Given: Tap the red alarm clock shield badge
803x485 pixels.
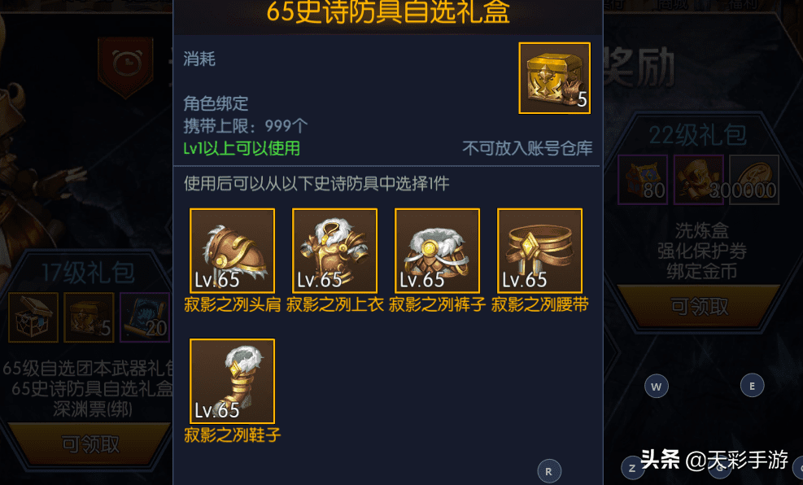Looking at the screenshot, I should coord(125,66).
